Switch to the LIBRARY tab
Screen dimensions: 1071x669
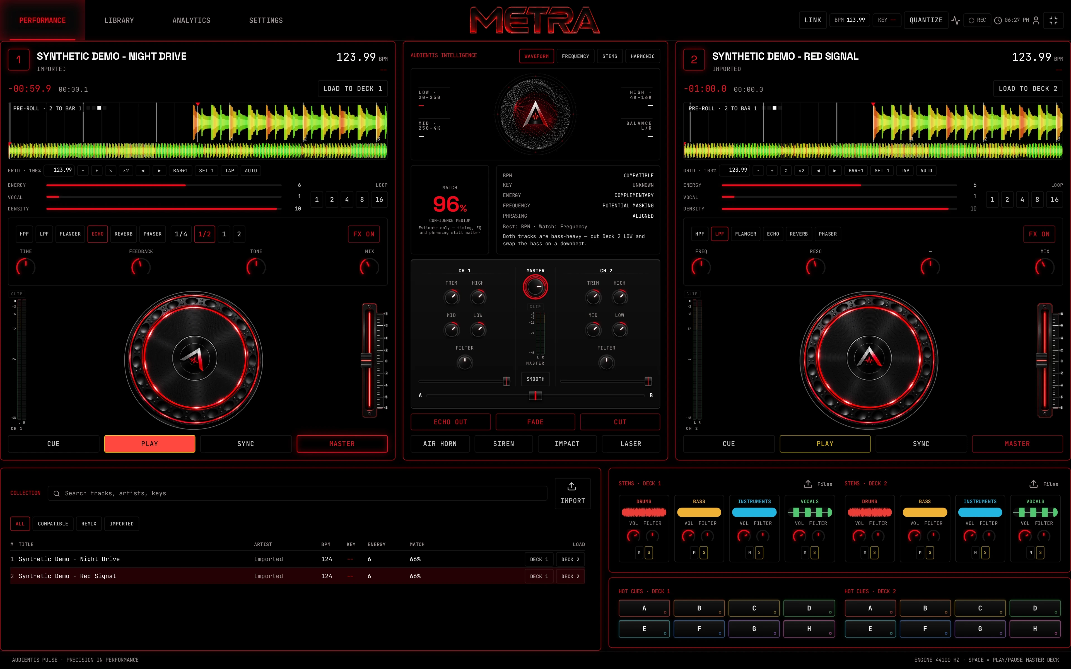tap(119, 20)
